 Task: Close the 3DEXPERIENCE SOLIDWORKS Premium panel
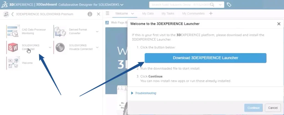tap(98, 14)
